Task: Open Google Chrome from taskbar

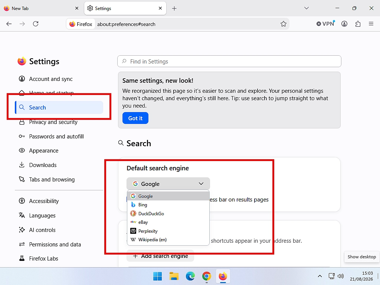Action: click(206, 276)
